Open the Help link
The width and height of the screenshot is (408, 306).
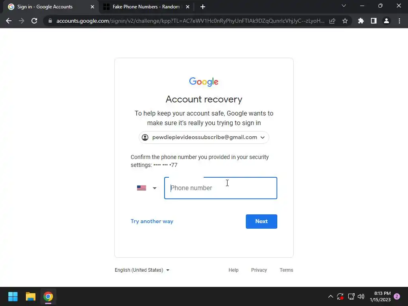click(233, 270)
